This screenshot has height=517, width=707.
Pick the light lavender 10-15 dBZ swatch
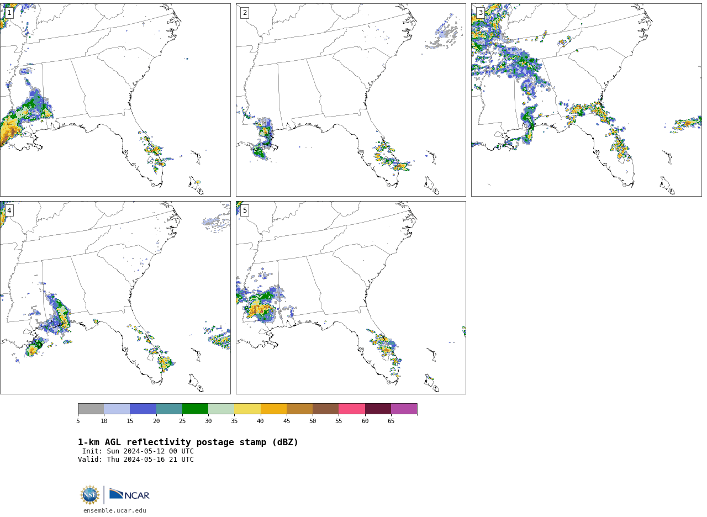[x=117, y=409]
